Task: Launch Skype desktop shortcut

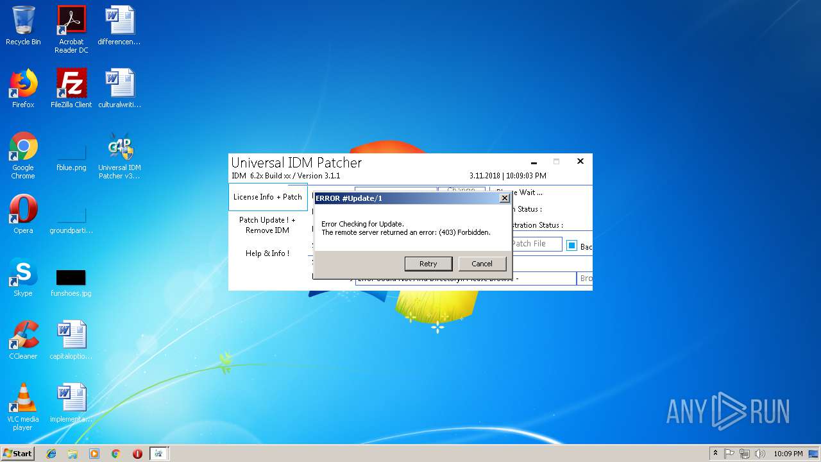Action: point(23,278)
